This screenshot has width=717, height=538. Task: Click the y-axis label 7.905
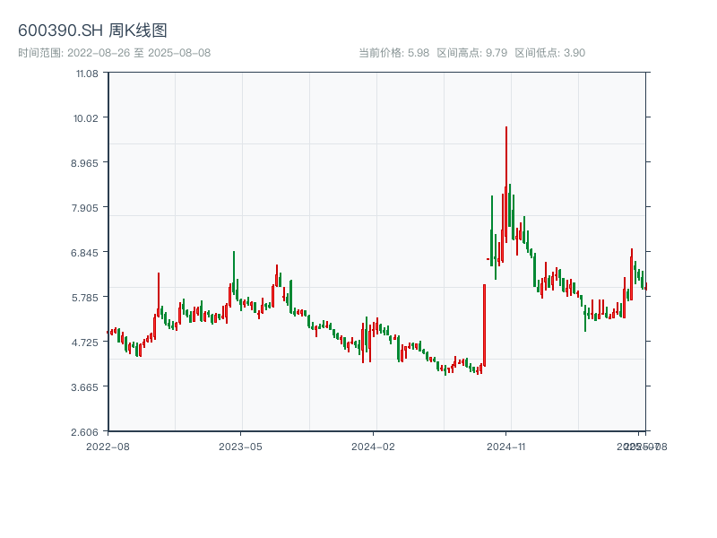point(84,208)
